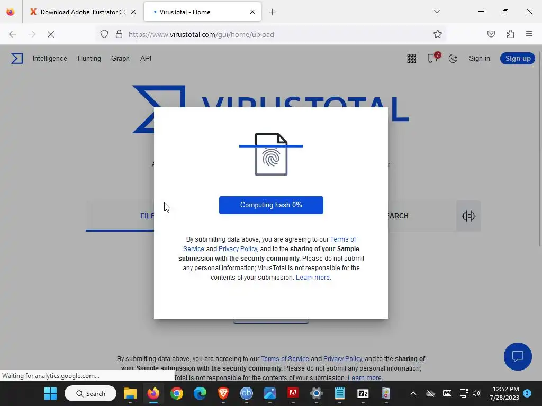
Task: Open the apps grid icon
Action: pyautogui.click(x=411, y=59)
